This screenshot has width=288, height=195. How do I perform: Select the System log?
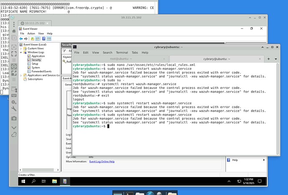35,68
